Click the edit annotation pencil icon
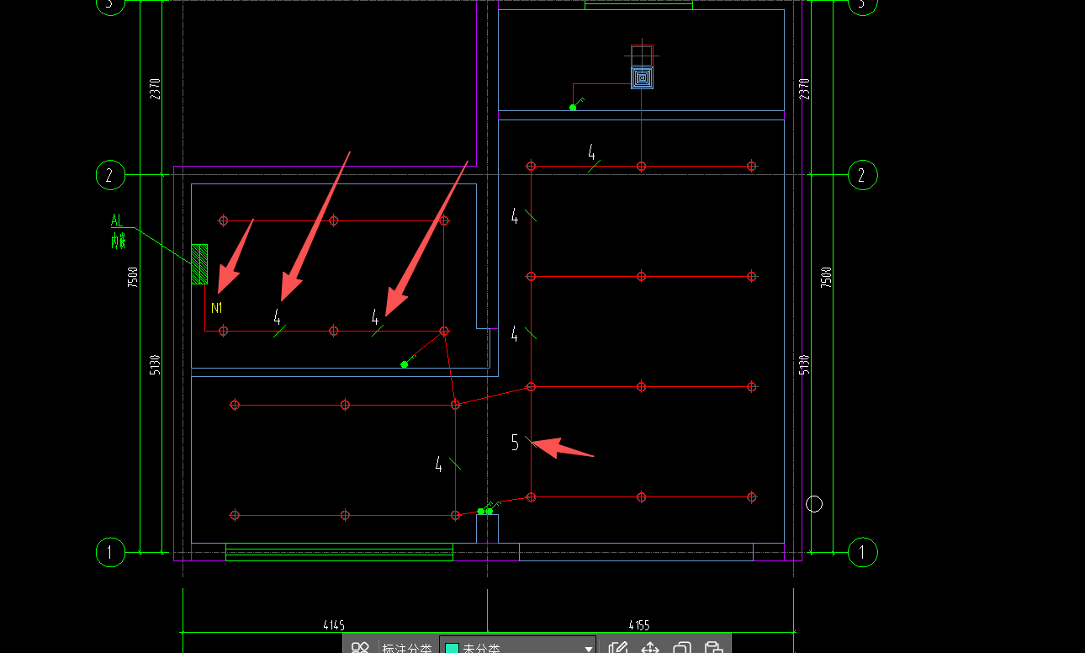 [618, 648]
